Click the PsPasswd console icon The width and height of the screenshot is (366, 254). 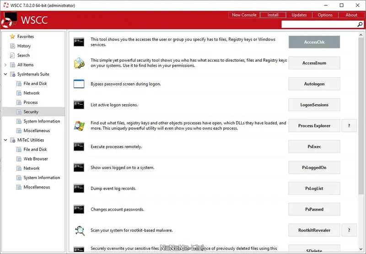[x=79, y=209]
